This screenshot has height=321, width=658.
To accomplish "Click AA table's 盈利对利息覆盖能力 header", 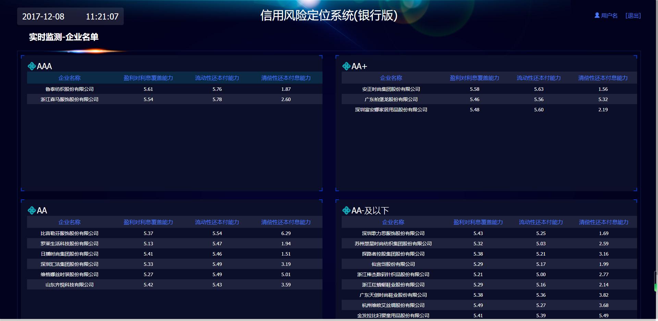I will pos(148,222).
